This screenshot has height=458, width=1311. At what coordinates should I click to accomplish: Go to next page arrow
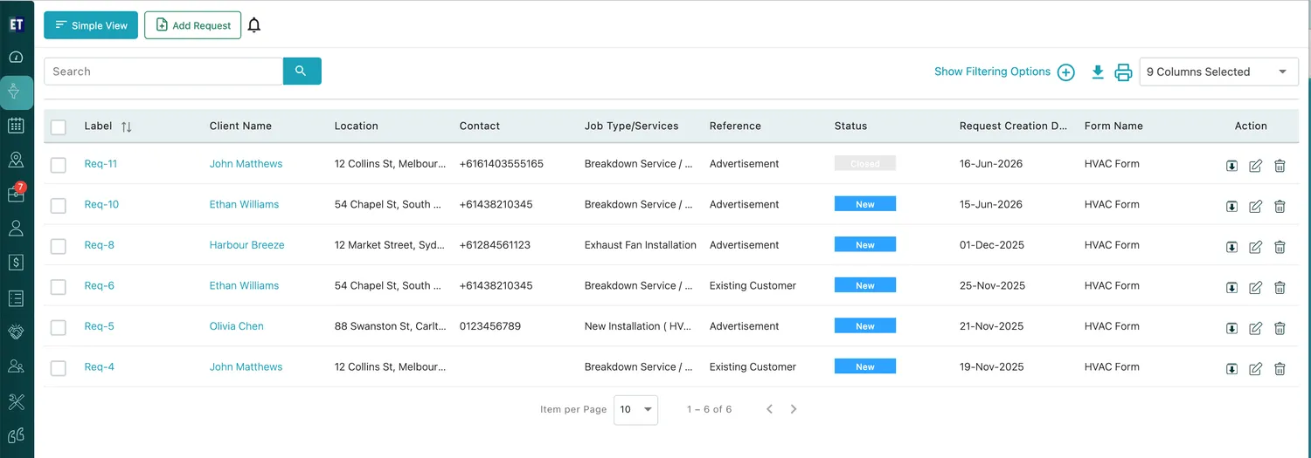pos(794,409)
